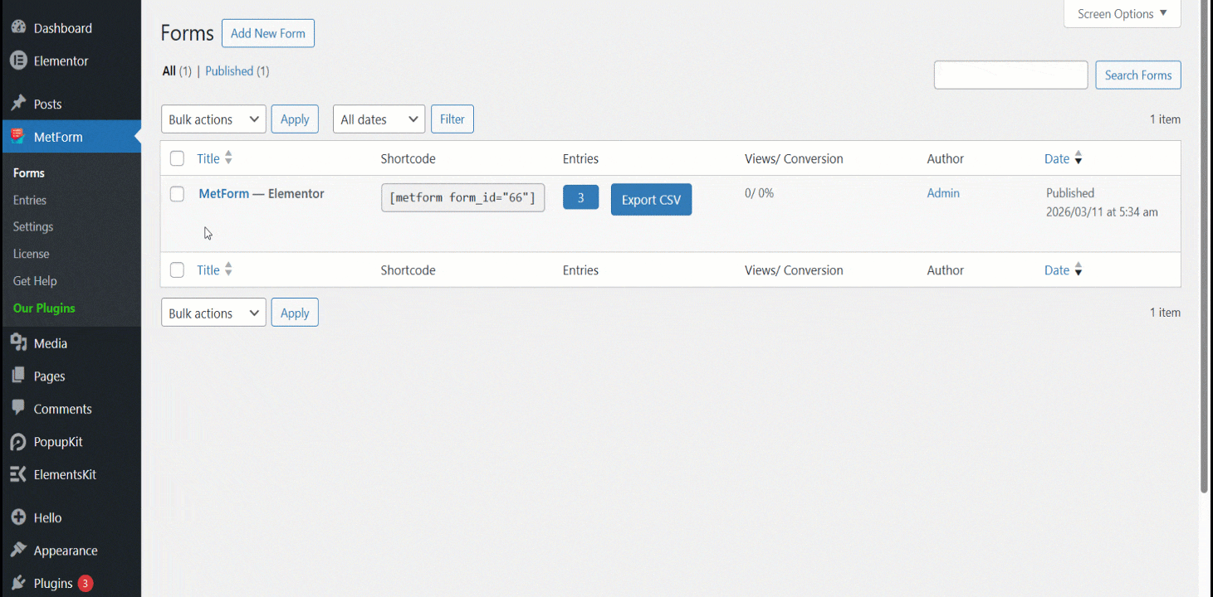Expand the All dates filter dropdown

click(378, 119)
